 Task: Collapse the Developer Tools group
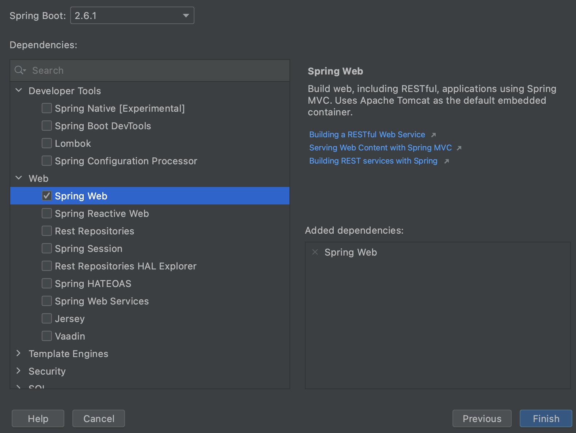[19, 91]
